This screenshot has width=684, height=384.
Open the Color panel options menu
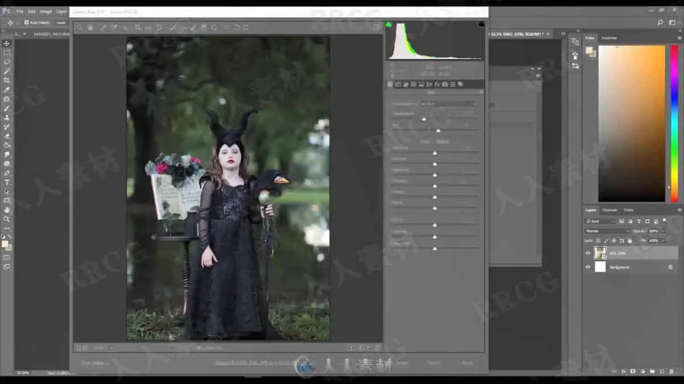click(679, 38)
